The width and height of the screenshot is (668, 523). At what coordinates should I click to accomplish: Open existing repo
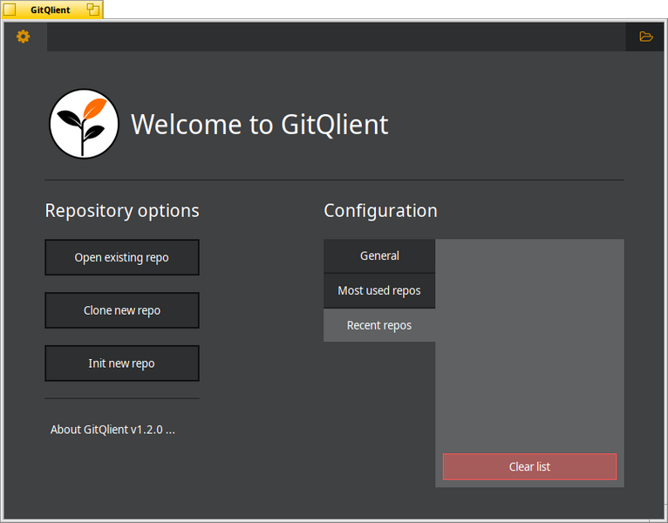[122, 257]
